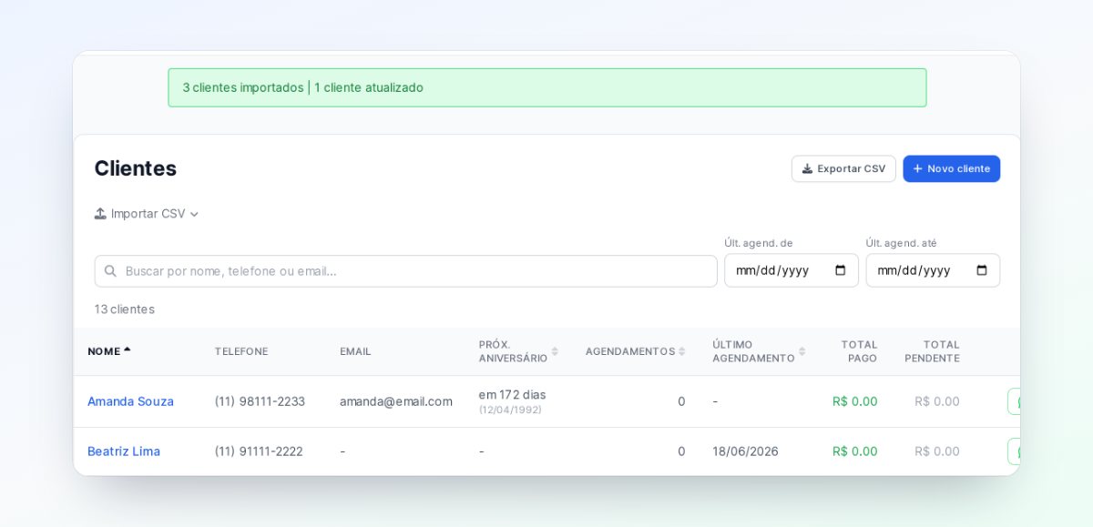Click the green action button in Amanda Souza row

click(x=1014, y=401)
